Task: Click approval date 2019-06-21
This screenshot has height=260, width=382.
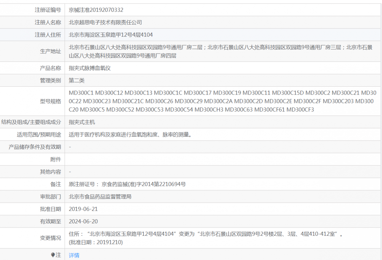Action: pyautogui.click(x=83, y=209)
